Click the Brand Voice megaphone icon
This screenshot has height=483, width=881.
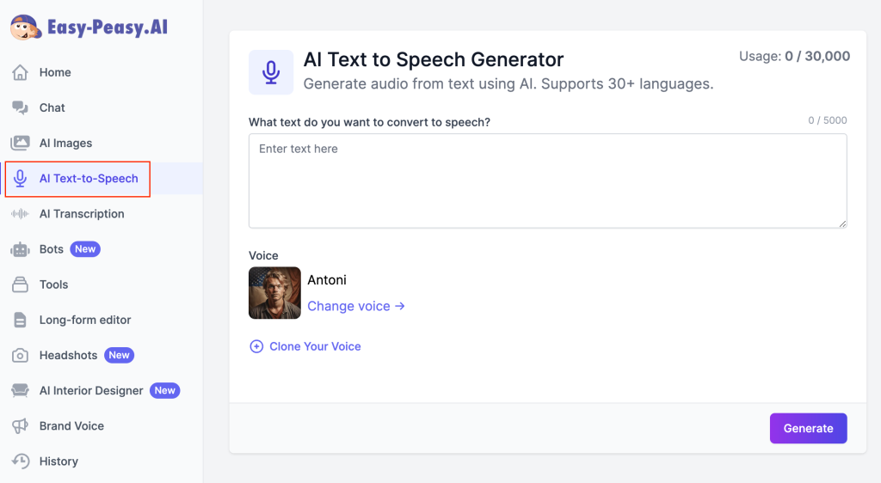pyautogui.click(x=20, y=426)
